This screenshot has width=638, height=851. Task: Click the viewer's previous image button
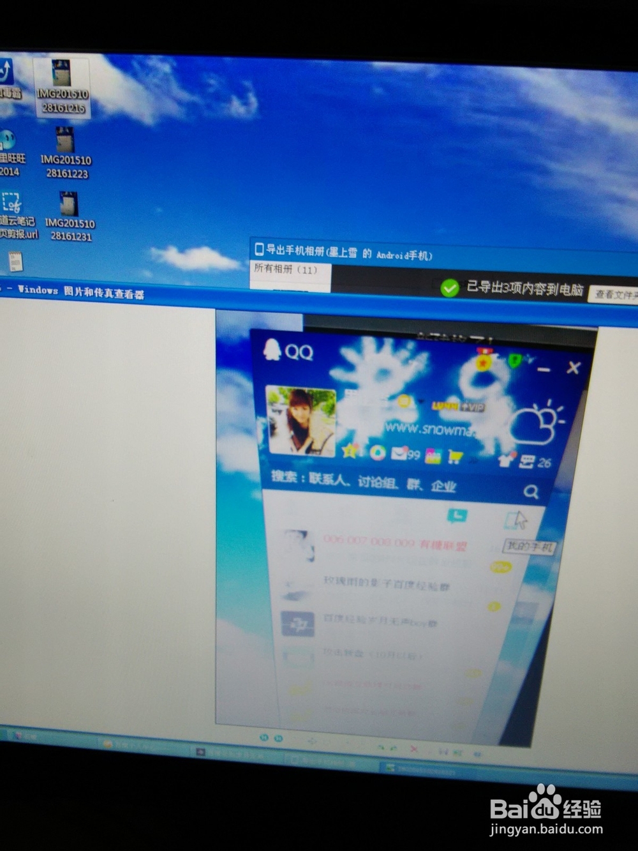[263, 737]
